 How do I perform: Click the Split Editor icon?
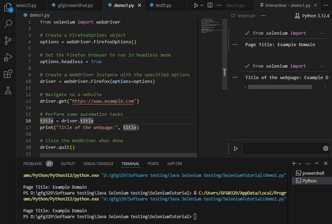pyautogui.click(x=210, y=5)
